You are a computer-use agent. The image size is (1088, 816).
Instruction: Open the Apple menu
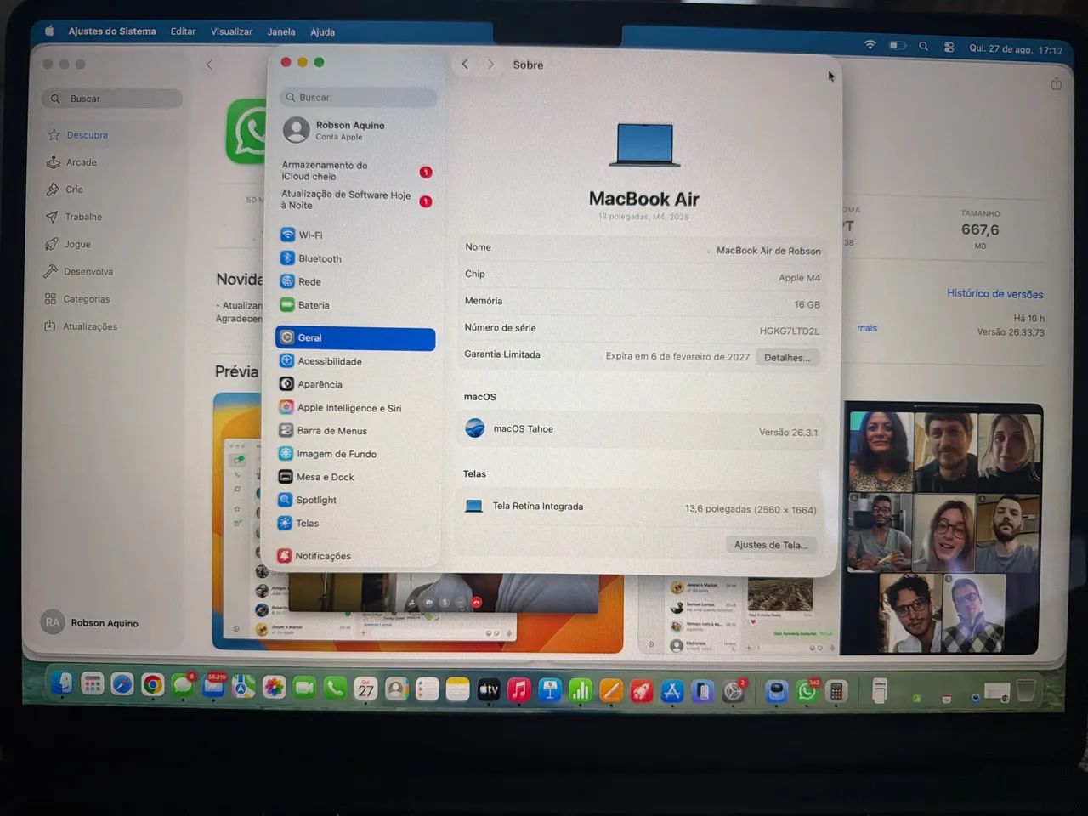click(x=49, y=31)
